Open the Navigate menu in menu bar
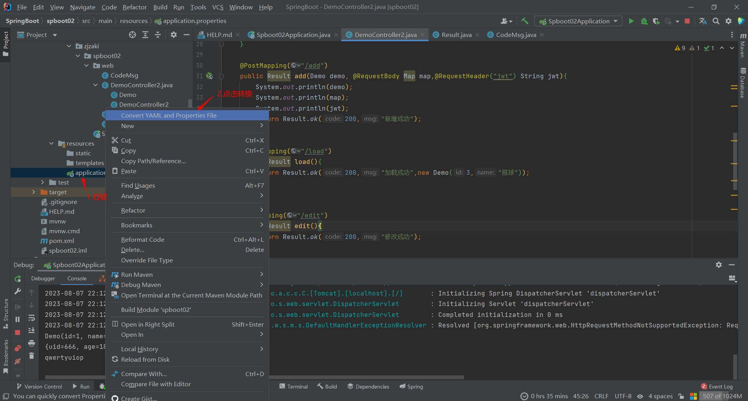The height and width of the screenshot is (401, 748). pyautogui.click(x=83, y=7)
